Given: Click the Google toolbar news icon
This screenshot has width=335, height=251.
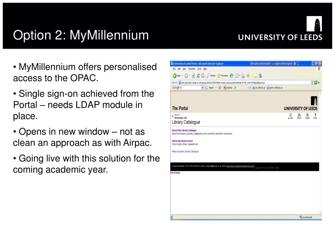Looking at the screenshot, I should pos(220,88).
